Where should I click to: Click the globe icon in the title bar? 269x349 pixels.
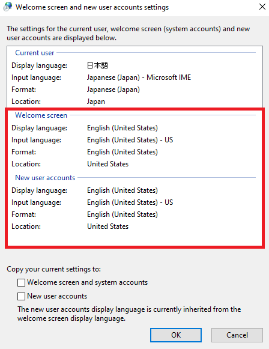[8, 7]
